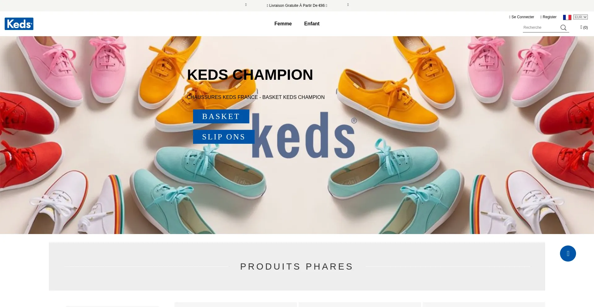Click the SLIP ONS button
This screenshot has height=307, width=594.
224,137
